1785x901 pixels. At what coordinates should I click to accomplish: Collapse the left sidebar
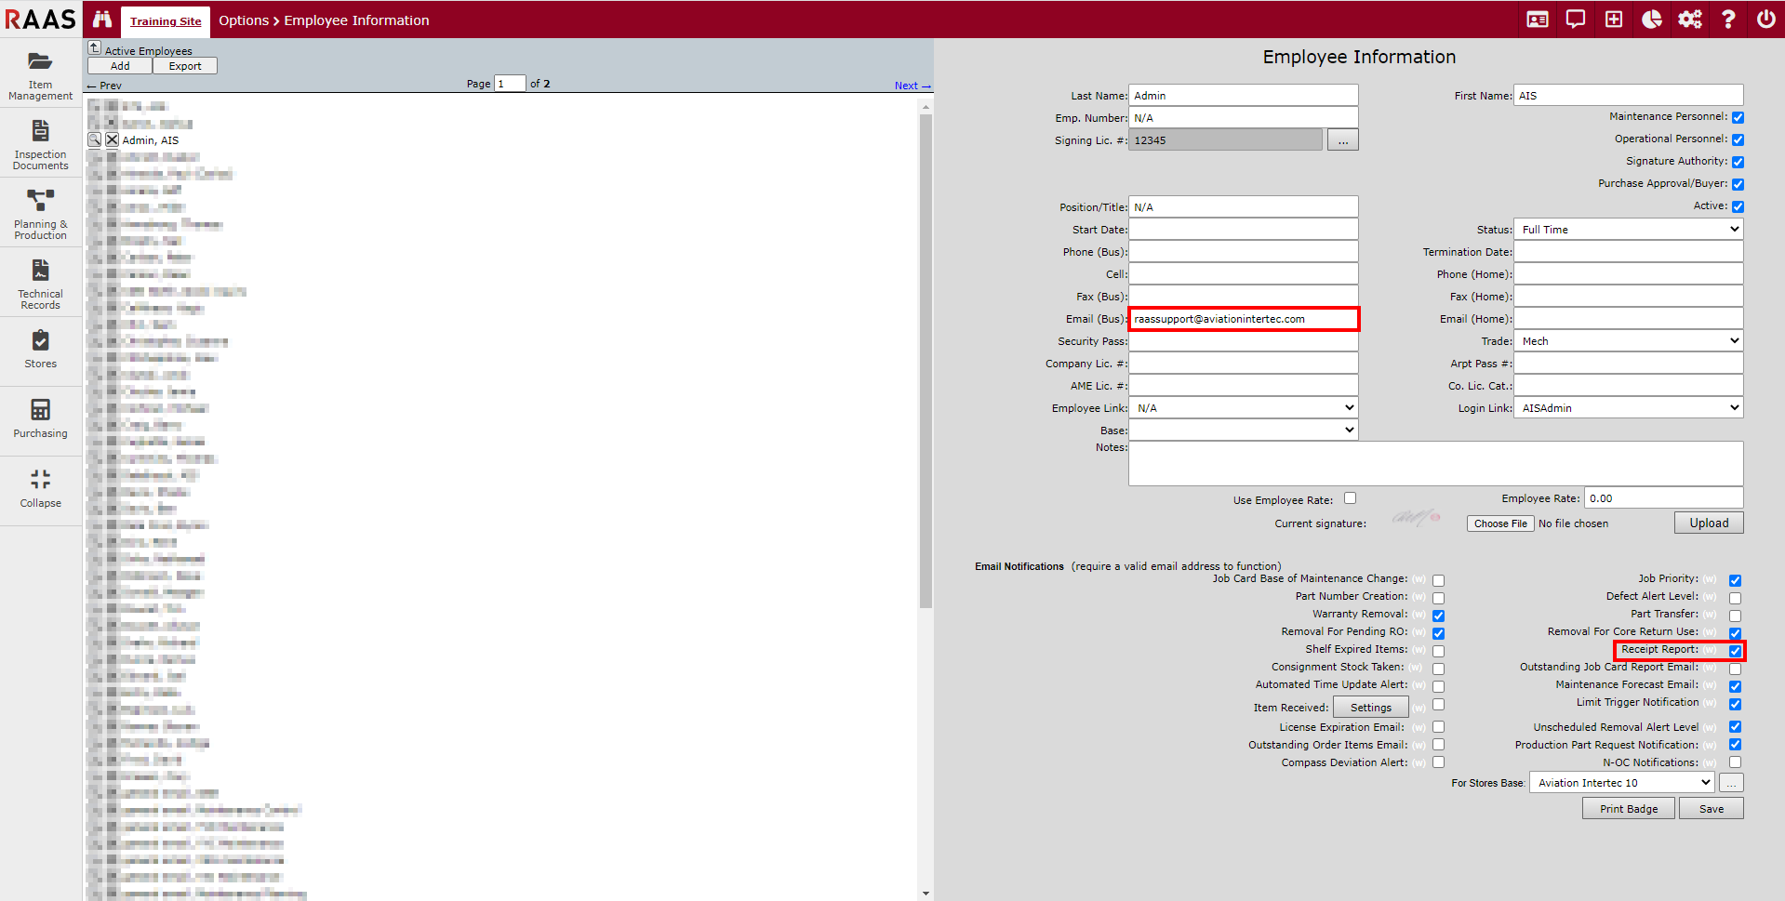(x=40, y=488)
